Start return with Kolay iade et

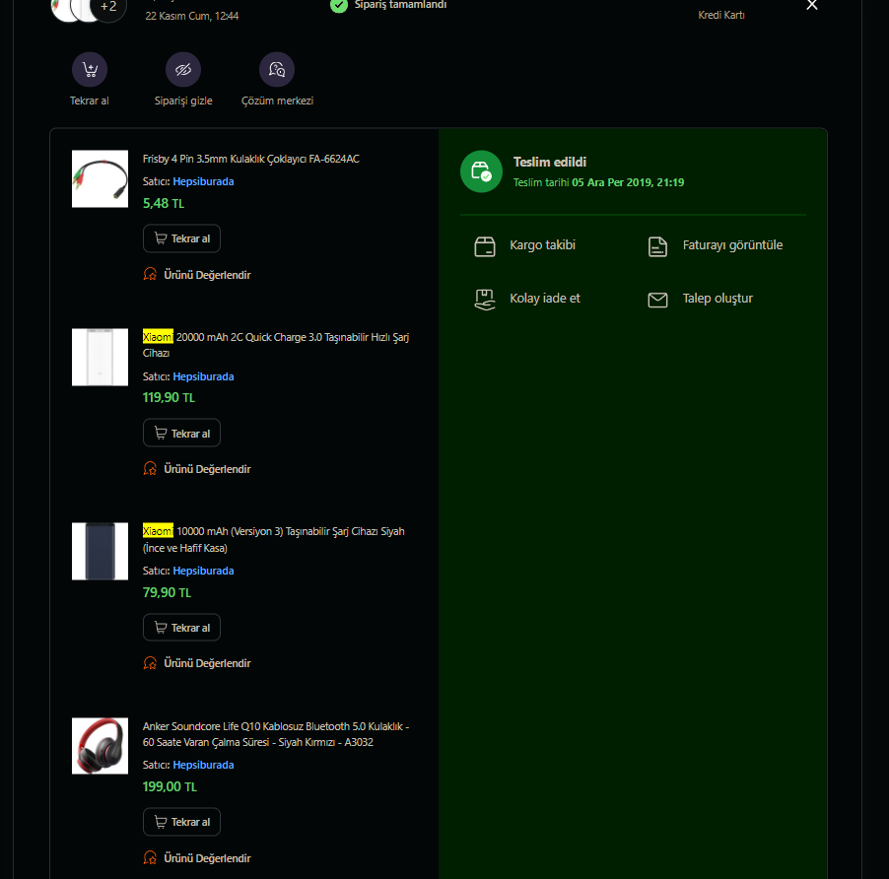tap(526, 299)
